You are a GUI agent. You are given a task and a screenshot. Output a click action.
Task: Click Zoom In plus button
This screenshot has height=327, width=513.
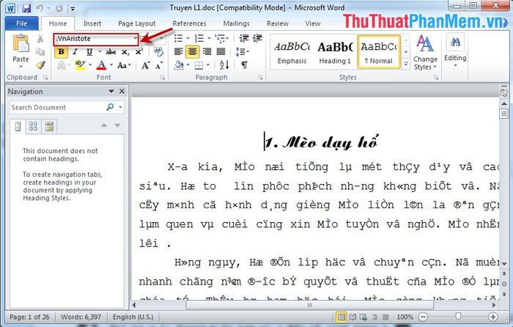[492, 317]
